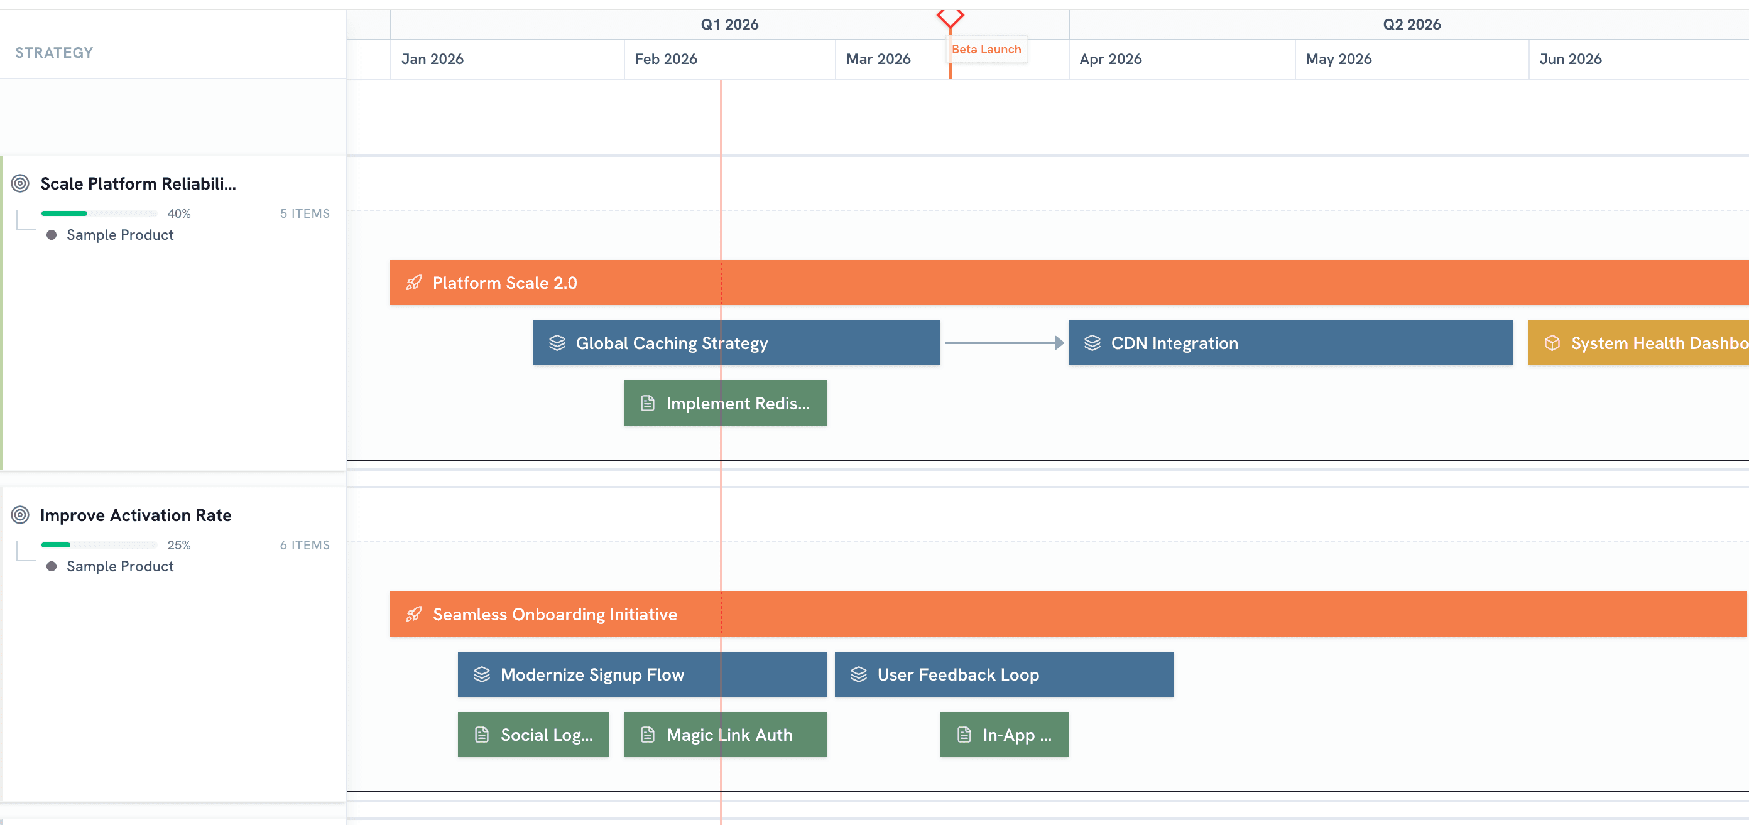
Task: Click the layers icon on CDN Integration
Action: 1092,343
